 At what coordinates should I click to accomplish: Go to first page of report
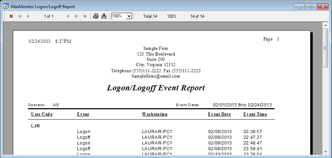coord(20,16)
